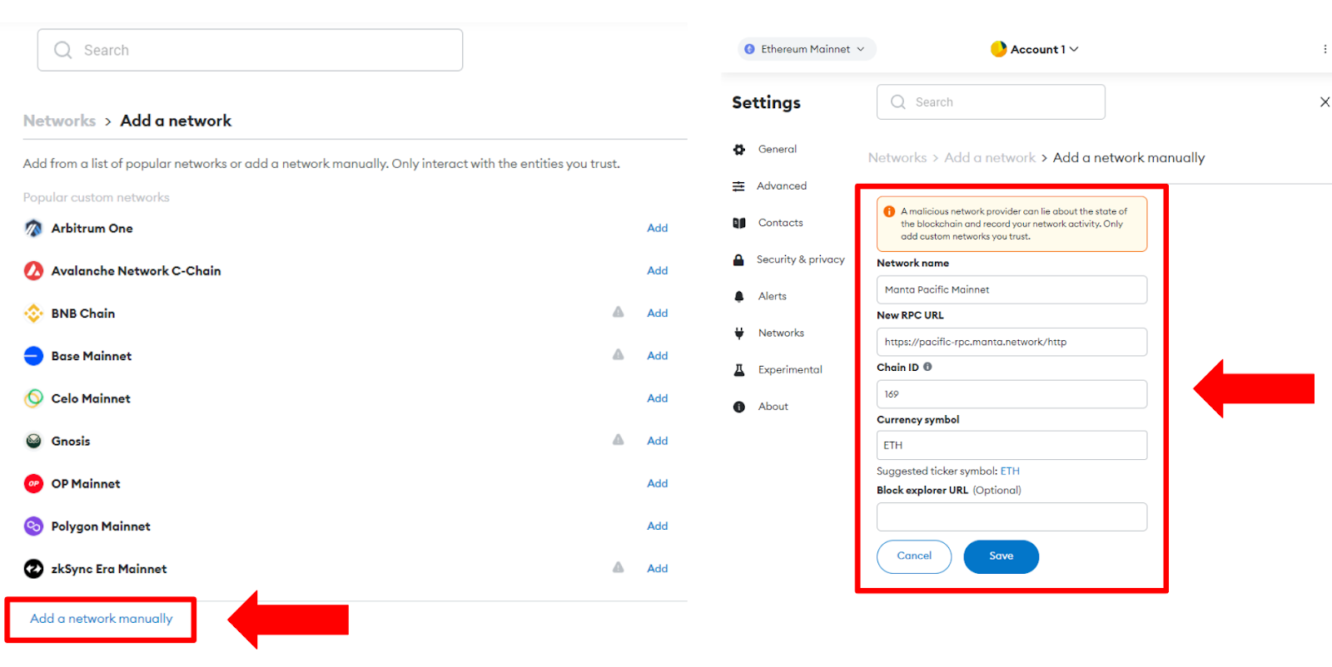Add the Arbitrum One network
This screenshot has height=667, width=1332.
658,228
